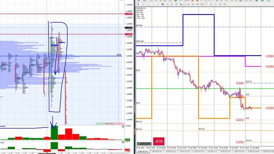Viewport: 274px width, 154px height.
Task: Open the arrows tool dropdown arrow
Action: [x=183, y=4]
